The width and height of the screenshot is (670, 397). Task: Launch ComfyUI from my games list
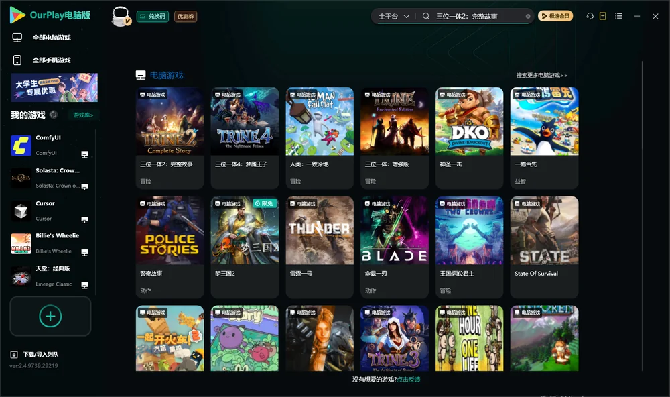[21, 146]
